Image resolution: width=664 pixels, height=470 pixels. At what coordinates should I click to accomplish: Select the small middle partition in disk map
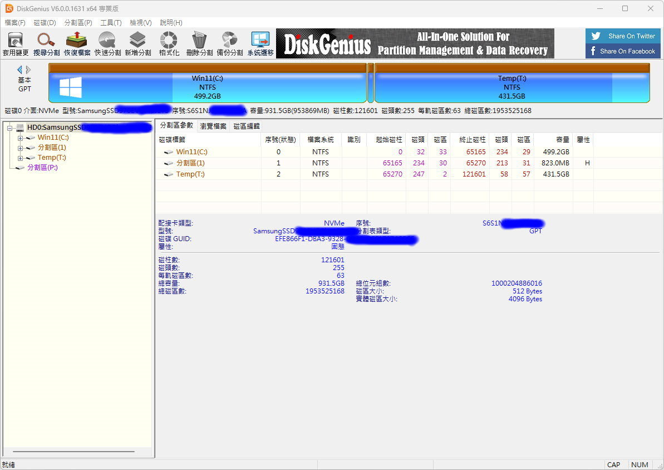click(x=371, y=83)
